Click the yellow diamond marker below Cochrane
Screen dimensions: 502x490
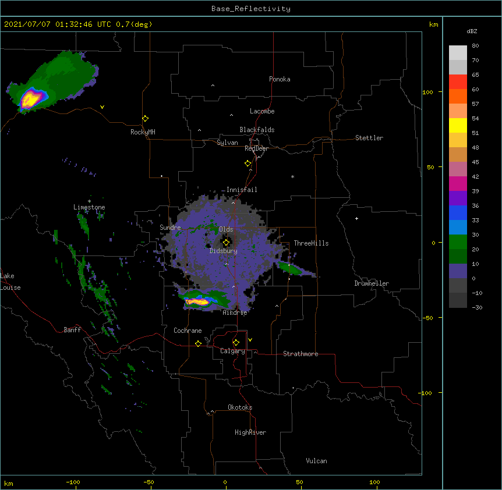pyautogui.click(x=198, y=343)
